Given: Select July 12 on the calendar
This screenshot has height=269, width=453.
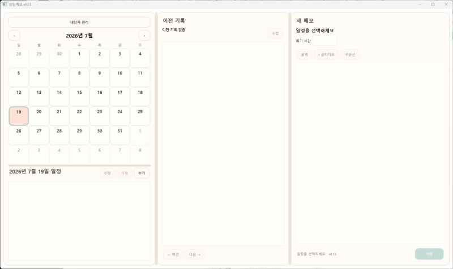Looking at the screenshot, I should 19,97.
